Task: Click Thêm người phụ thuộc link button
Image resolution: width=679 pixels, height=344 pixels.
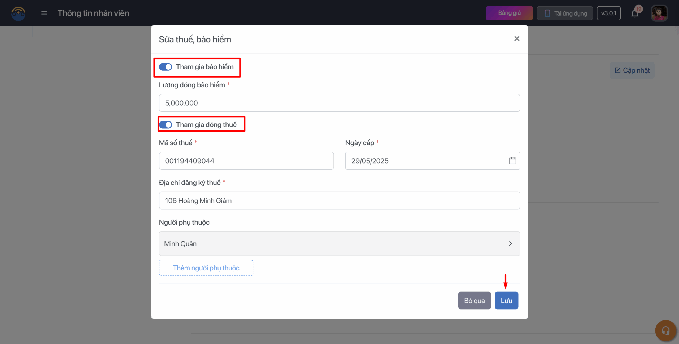Action: tap(206, 268)
